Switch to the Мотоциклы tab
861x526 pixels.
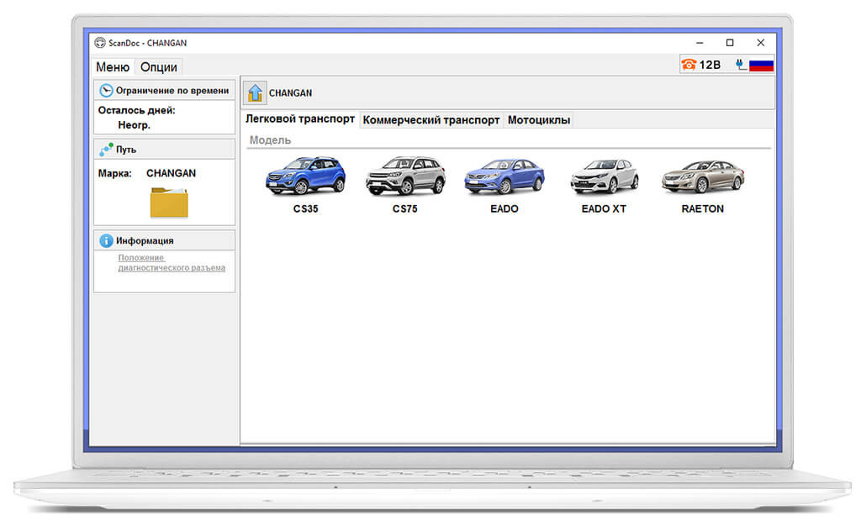[x=539, y=120]
